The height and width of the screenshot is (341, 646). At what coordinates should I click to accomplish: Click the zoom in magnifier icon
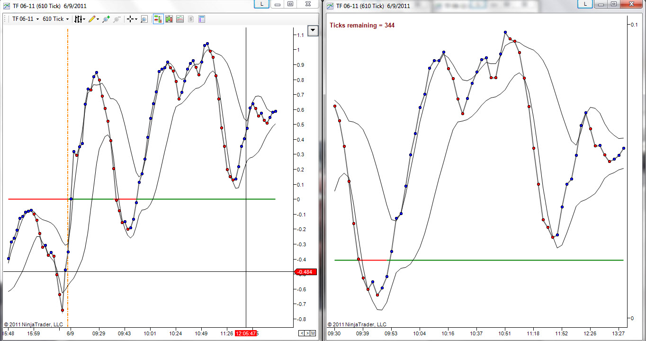[x=106, y=19]
